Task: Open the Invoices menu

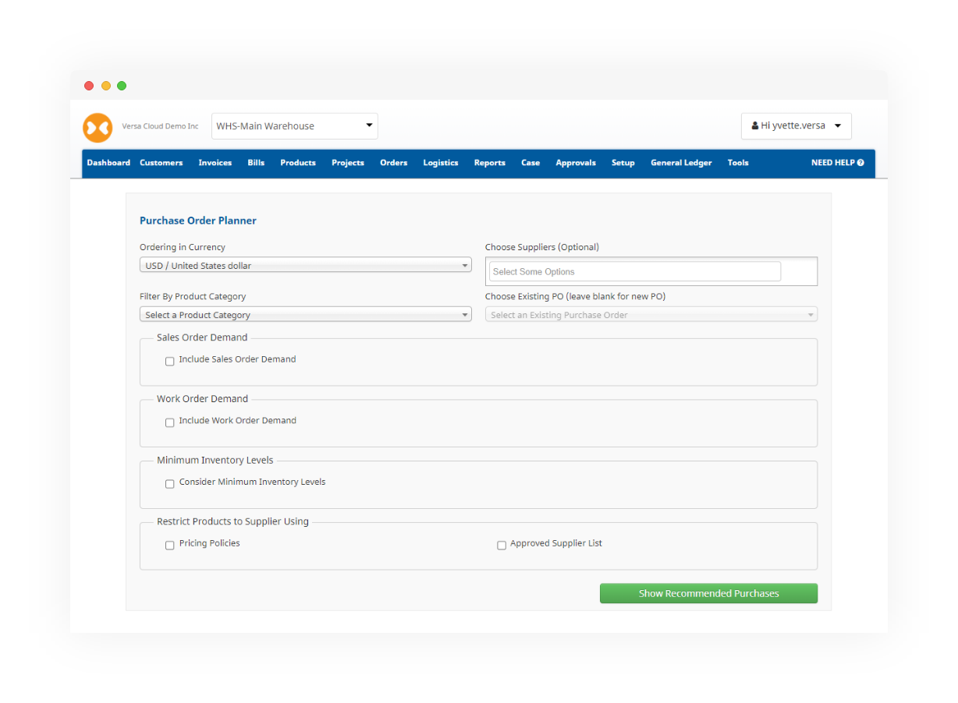Action: 215,163
